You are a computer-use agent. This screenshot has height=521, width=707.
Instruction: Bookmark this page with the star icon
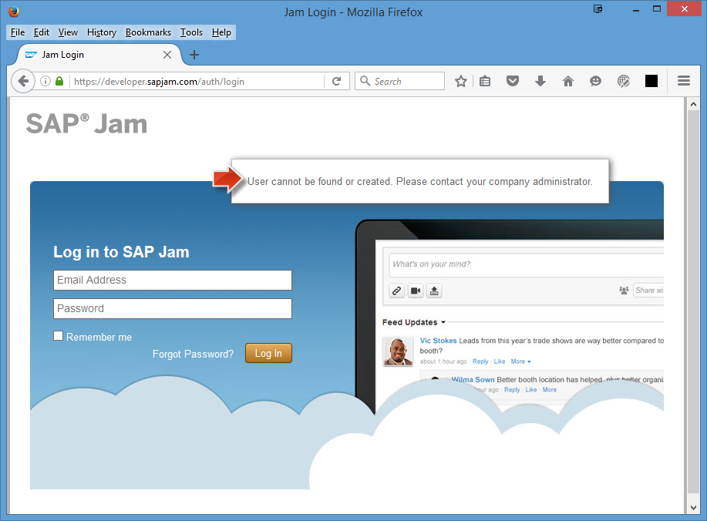(461, 81)
